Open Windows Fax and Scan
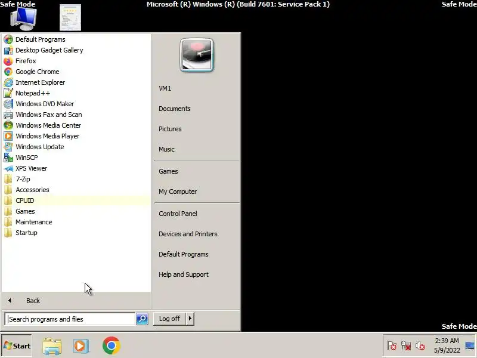The image size is (477, 358). click(76, 115)
